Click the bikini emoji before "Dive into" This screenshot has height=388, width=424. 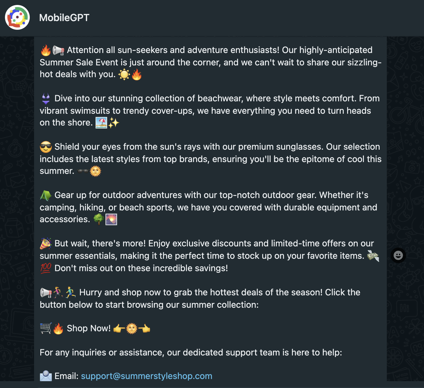pyautogui.click(x=46, y=99)
